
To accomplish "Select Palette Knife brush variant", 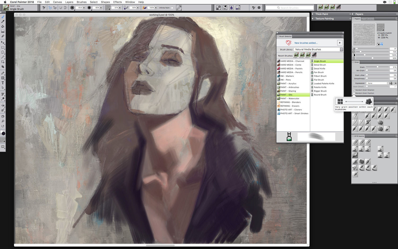I will click(x=320, y=87).
